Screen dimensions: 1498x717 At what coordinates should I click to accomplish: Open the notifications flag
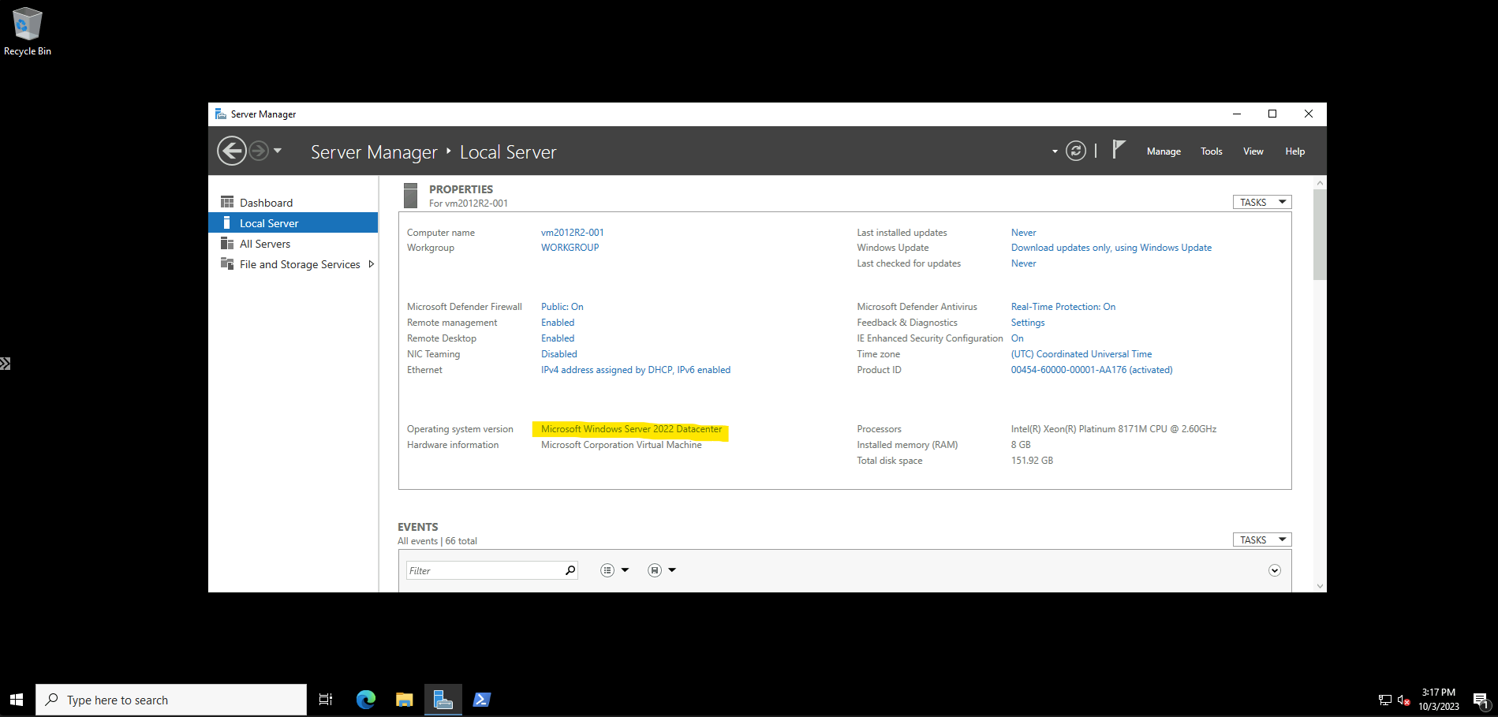click(x=1119, y=149)
